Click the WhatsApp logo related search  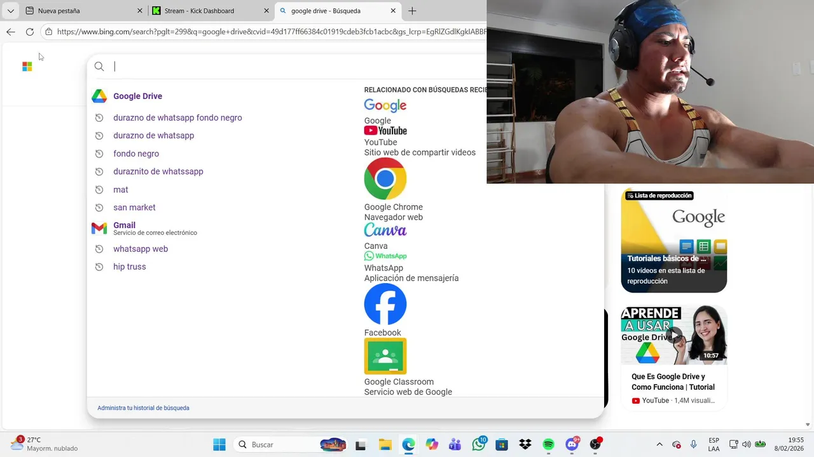pyautogui.click(x=385, y=256)
